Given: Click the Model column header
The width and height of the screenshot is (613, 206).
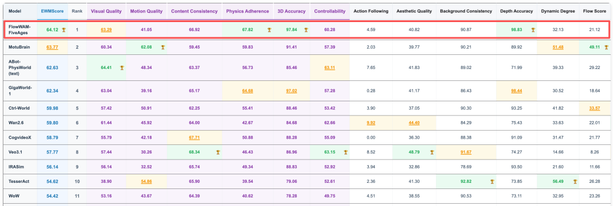Looking at the screenshot, I should pyautogui.click(x=15, y=11).
